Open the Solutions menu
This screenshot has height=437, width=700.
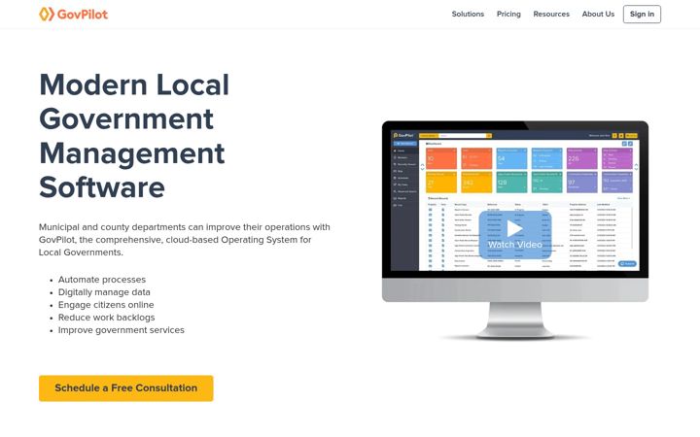[468, 14]
